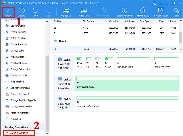Open the Tools wrench menu

click(x=176, y=12)
